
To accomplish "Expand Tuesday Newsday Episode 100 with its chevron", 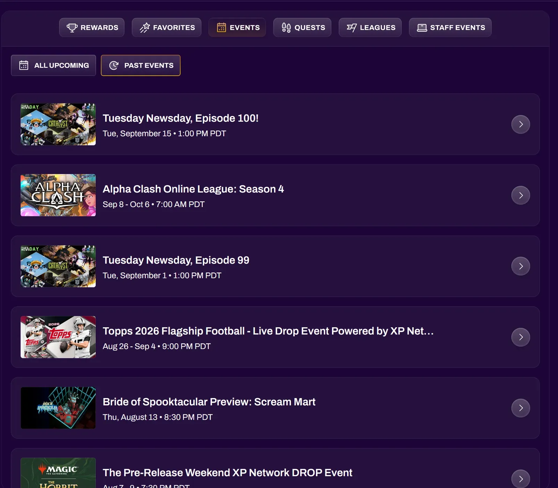I will coord(521,124).
